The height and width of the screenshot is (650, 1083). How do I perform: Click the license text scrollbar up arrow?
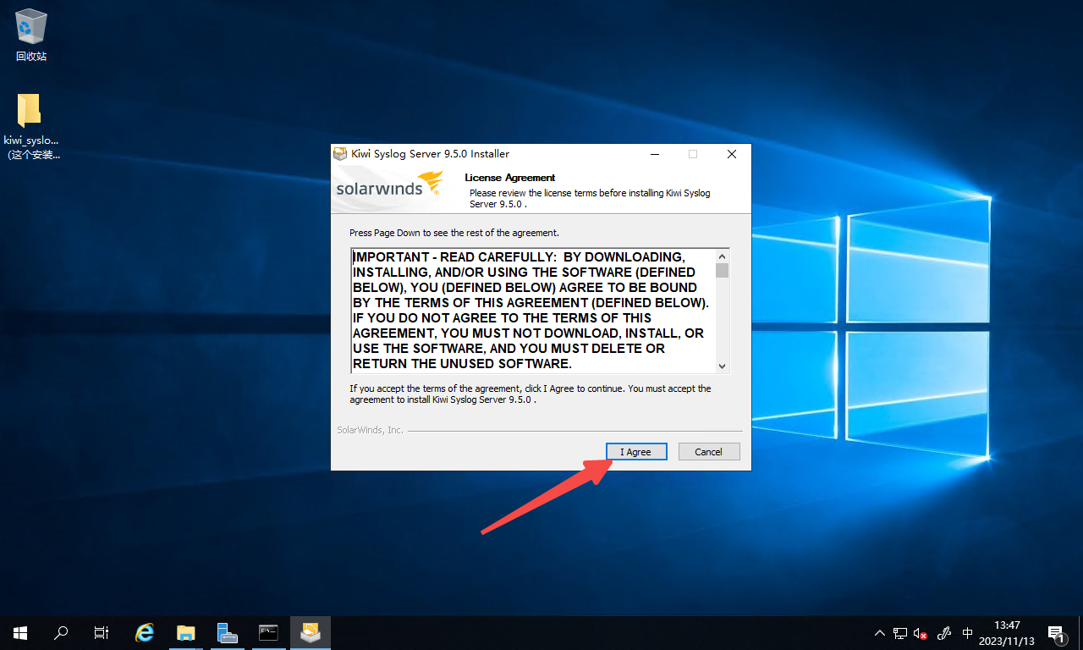point(722,256)
